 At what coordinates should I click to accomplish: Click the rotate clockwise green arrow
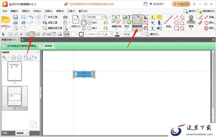(x=106, y=28)
